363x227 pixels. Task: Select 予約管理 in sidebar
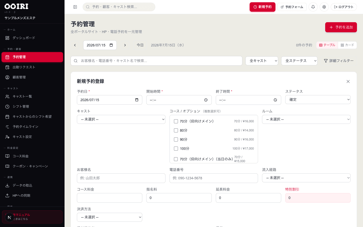[32, 57]
